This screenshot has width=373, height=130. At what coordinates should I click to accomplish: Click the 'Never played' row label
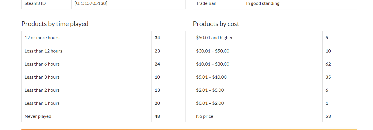pyautogui.click(x=38, y=116)
